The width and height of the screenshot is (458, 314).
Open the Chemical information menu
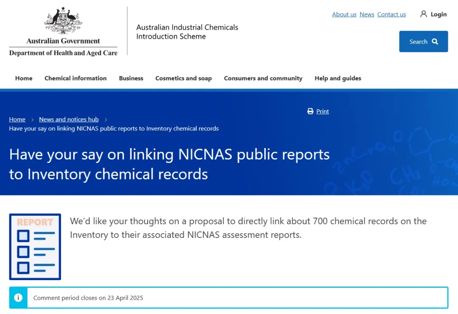(x=75, y=78)
